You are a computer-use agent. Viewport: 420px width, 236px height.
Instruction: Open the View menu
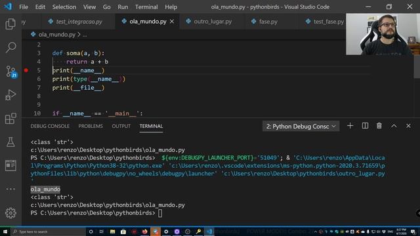89,7
